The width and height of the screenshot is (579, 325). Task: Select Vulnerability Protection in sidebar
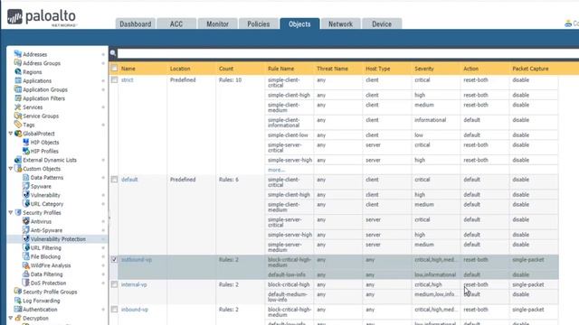58,238
